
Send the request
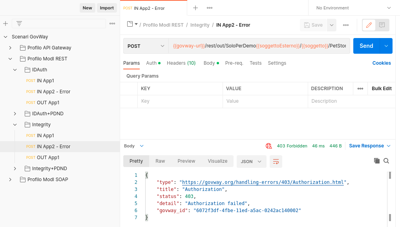366,46
